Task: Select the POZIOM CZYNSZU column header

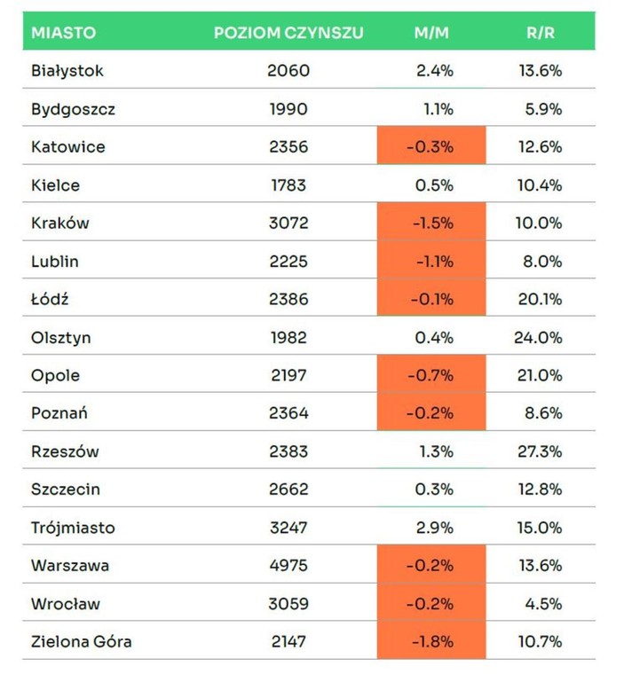Action: 288,33
